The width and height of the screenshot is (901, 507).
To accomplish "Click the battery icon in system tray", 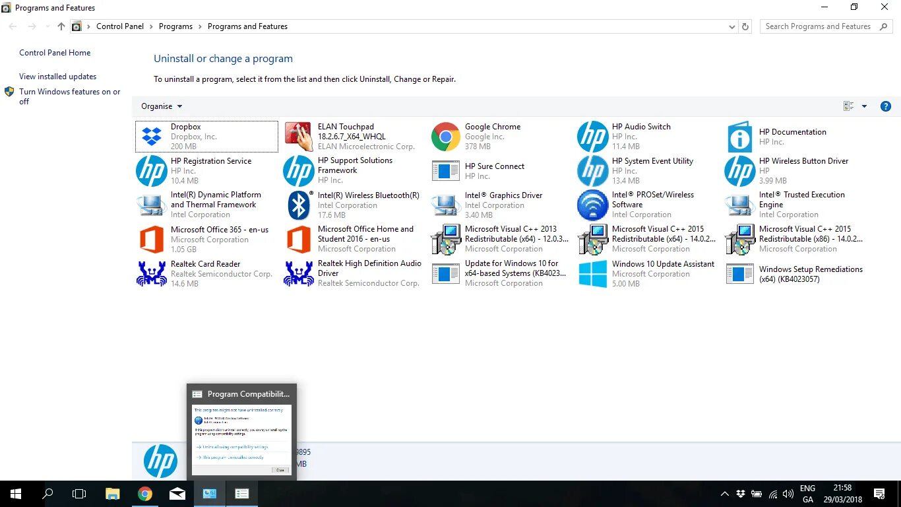I will tap(757, 494).
